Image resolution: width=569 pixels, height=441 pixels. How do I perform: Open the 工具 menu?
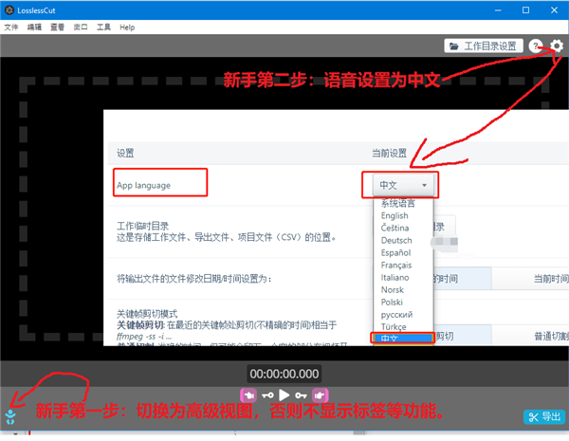pyautogui.click(x=103, y=28)
